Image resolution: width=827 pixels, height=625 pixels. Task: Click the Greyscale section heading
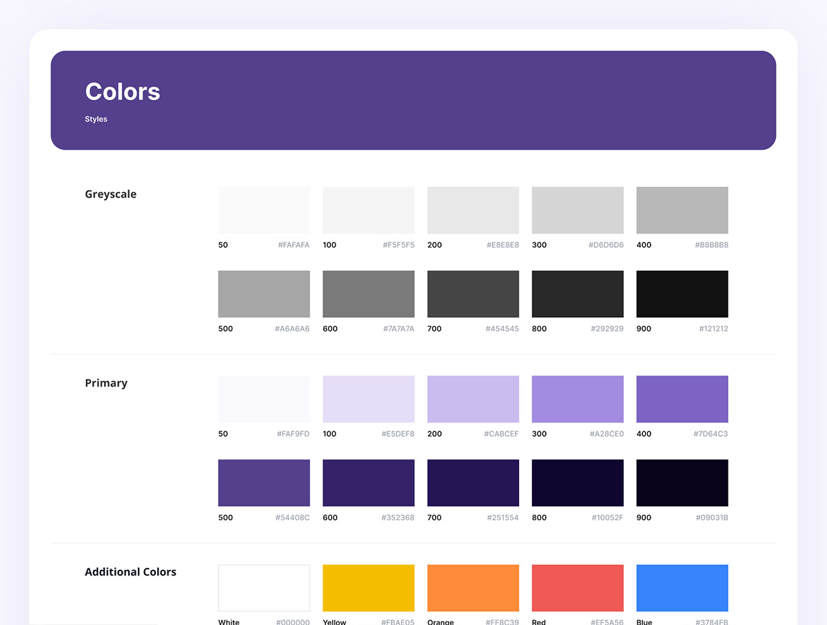[x=111, y=194]
